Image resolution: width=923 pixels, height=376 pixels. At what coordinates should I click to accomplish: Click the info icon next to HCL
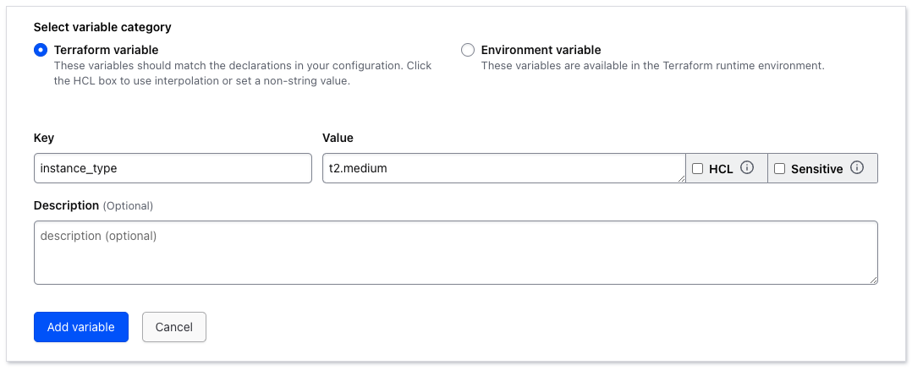click(x=747, y=168)
